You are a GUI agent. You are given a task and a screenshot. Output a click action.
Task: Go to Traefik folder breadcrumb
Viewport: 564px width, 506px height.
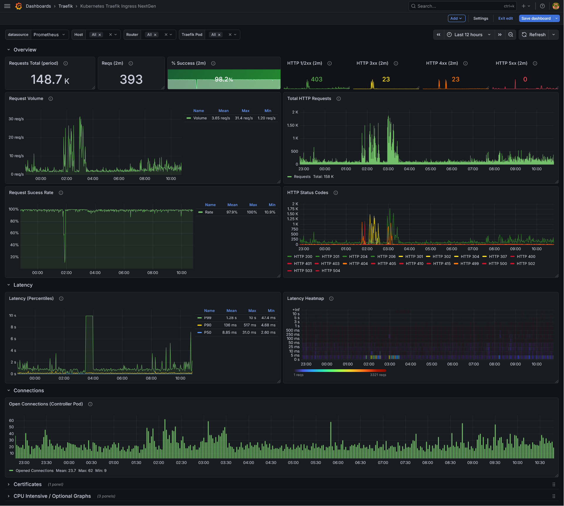(x=66, y=6)
